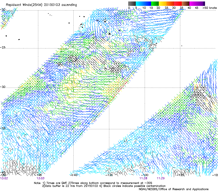Click the "10" label under the color bar

(144, 8)
